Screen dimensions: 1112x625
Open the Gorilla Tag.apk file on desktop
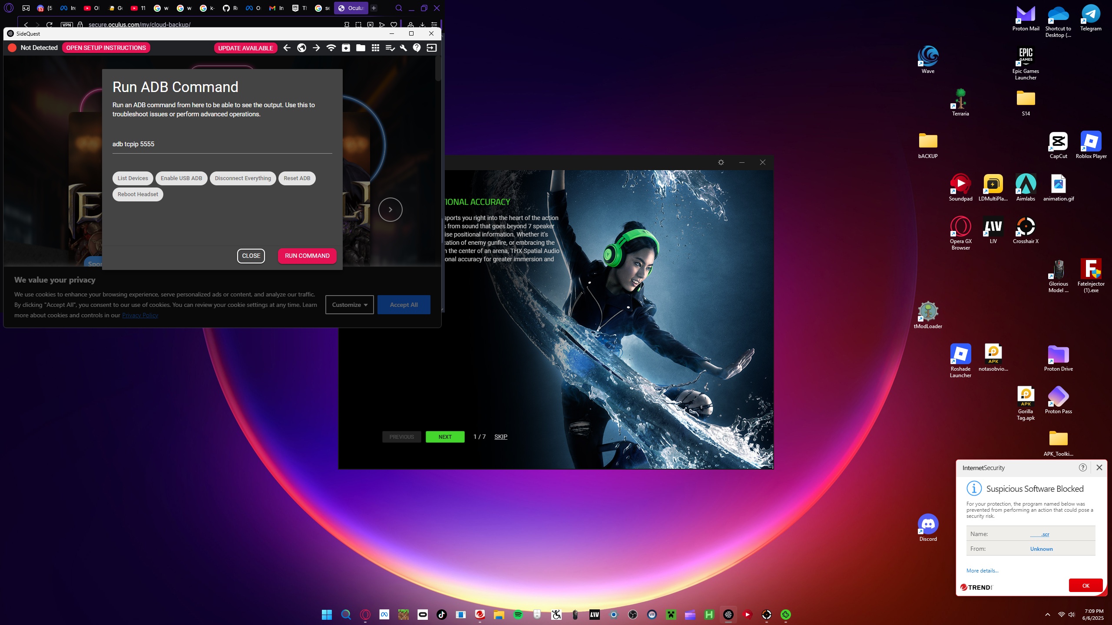(1026, 403)
